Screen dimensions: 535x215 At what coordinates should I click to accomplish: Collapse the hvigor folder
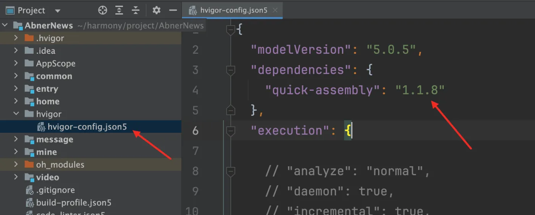pyautogui.click(x=16, y=114)
